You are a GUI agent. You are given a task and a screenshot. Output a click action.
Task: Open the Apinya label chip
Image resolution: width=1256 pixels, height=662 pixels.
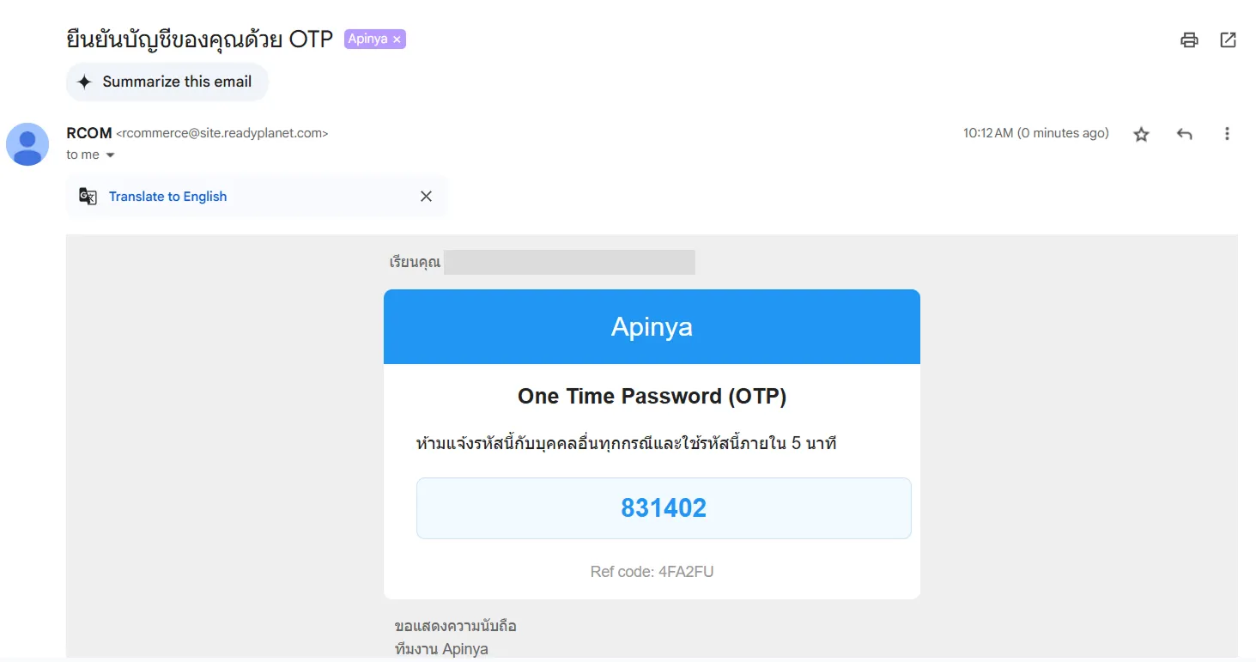pyautogui.click(x=367, y=39)
